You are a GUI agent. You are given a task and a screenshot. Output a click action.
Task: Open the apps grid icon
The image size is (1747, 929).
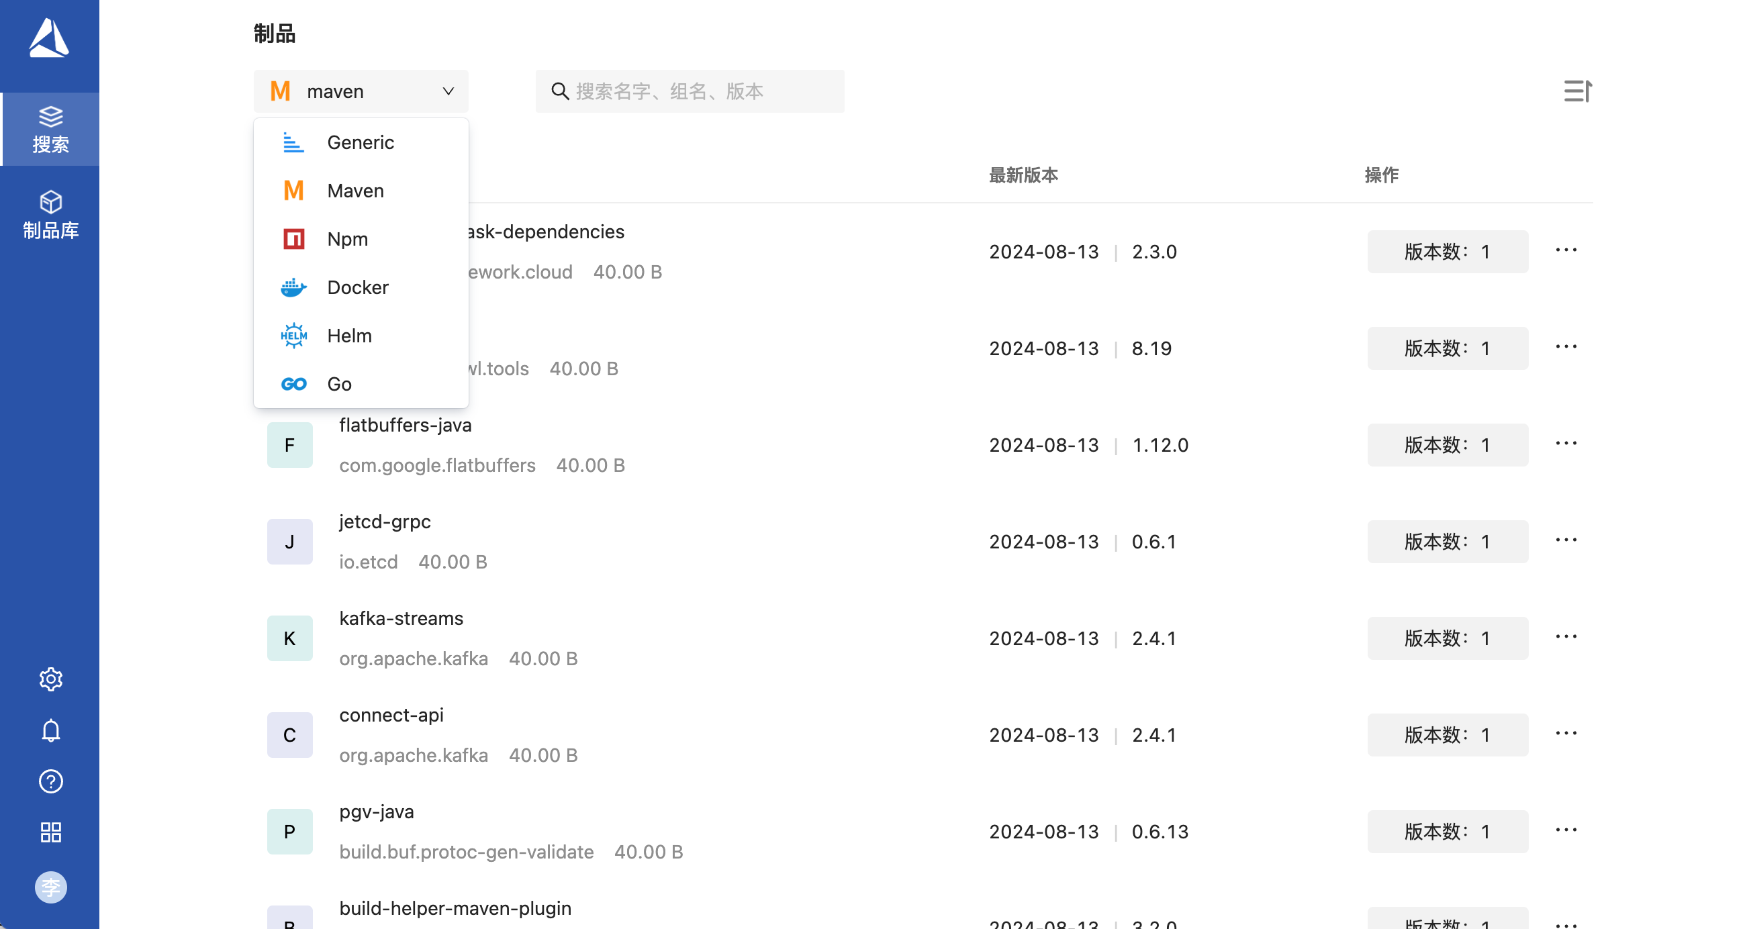(x=50, y=832)
